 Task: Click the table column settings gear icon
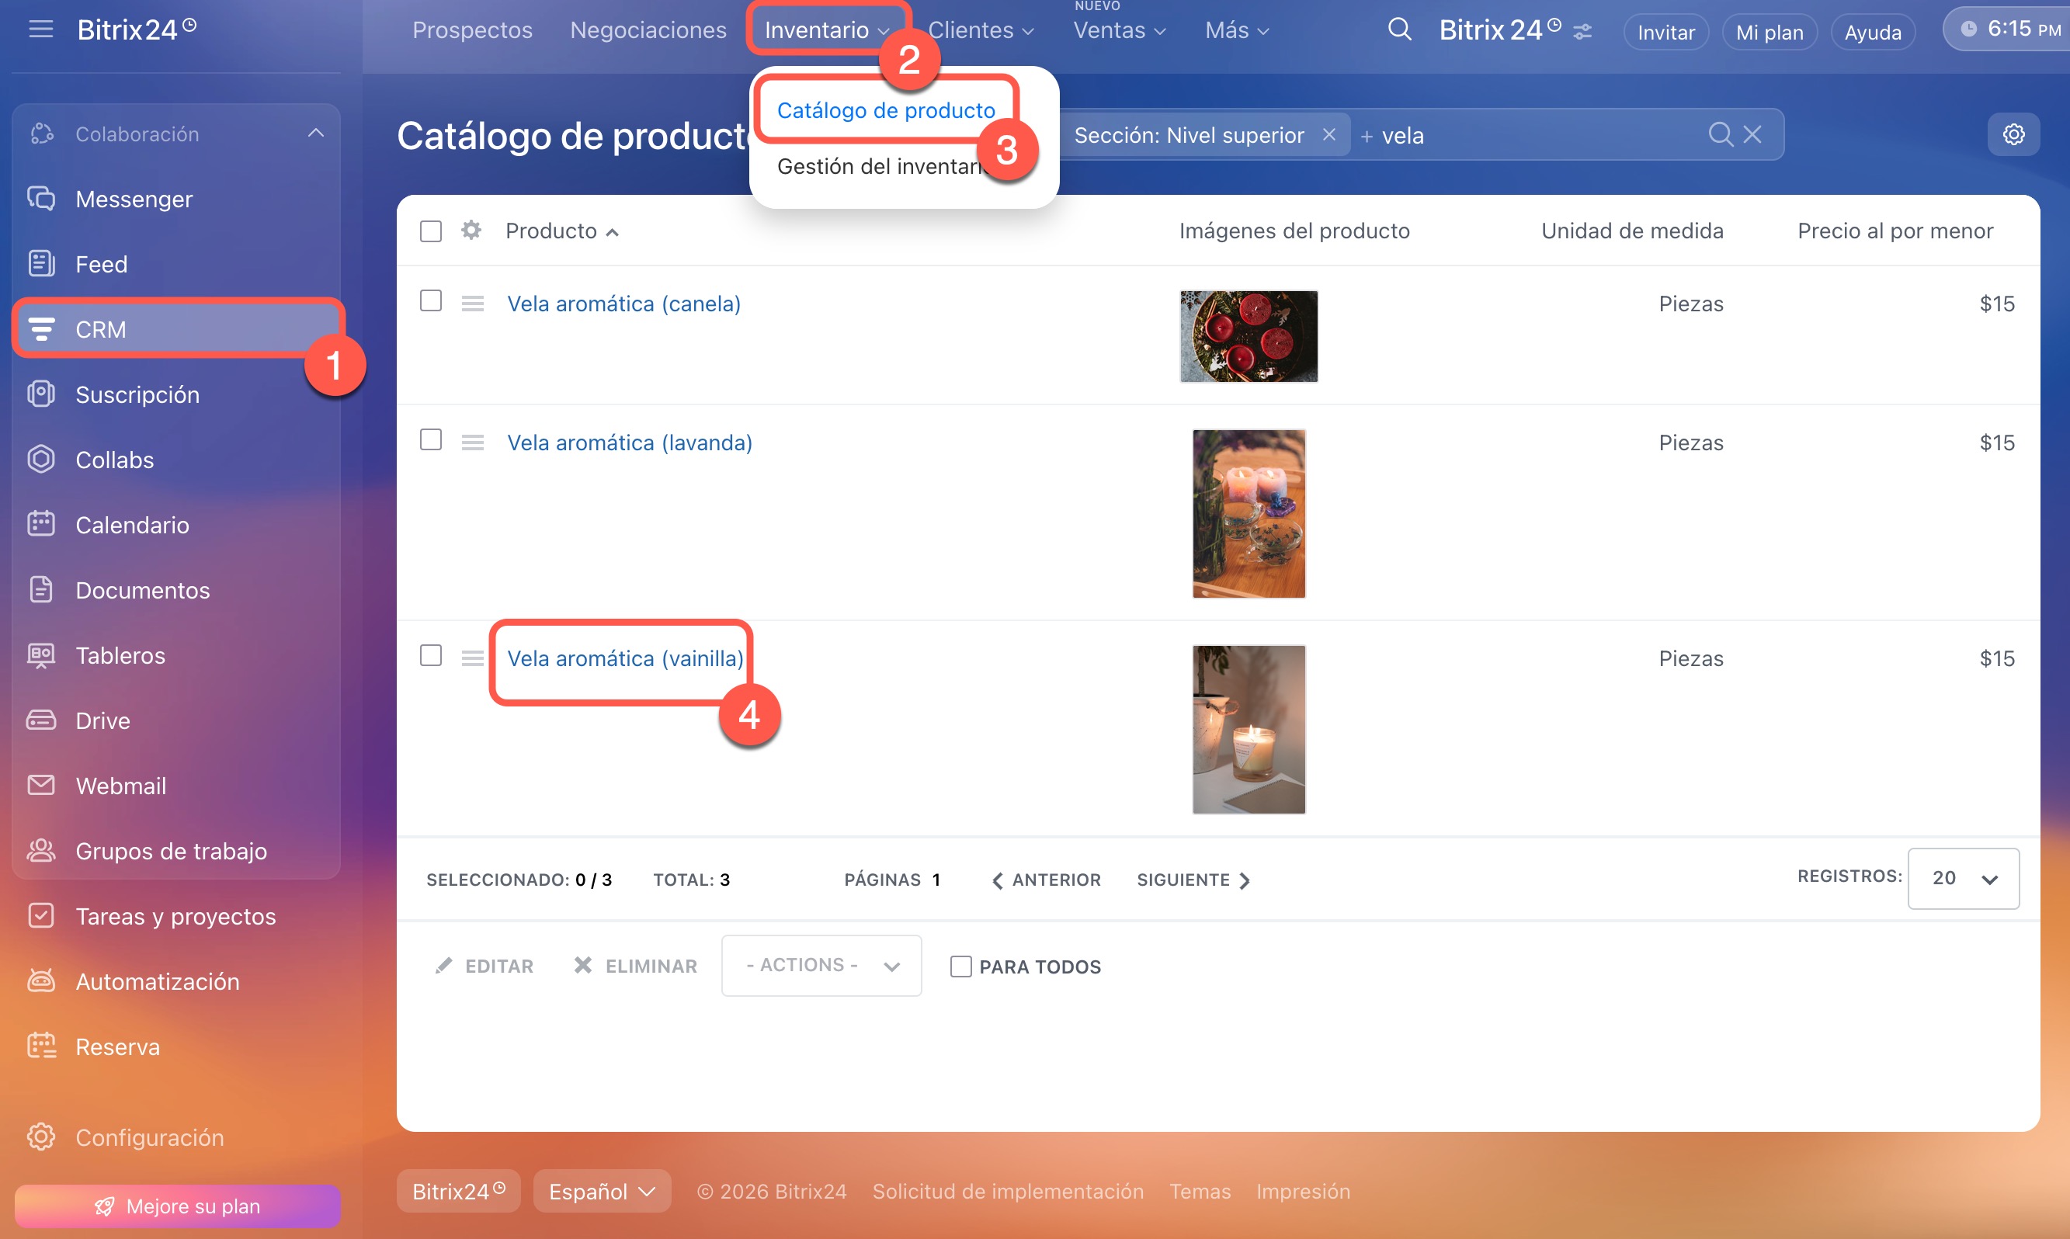(472, 231)
